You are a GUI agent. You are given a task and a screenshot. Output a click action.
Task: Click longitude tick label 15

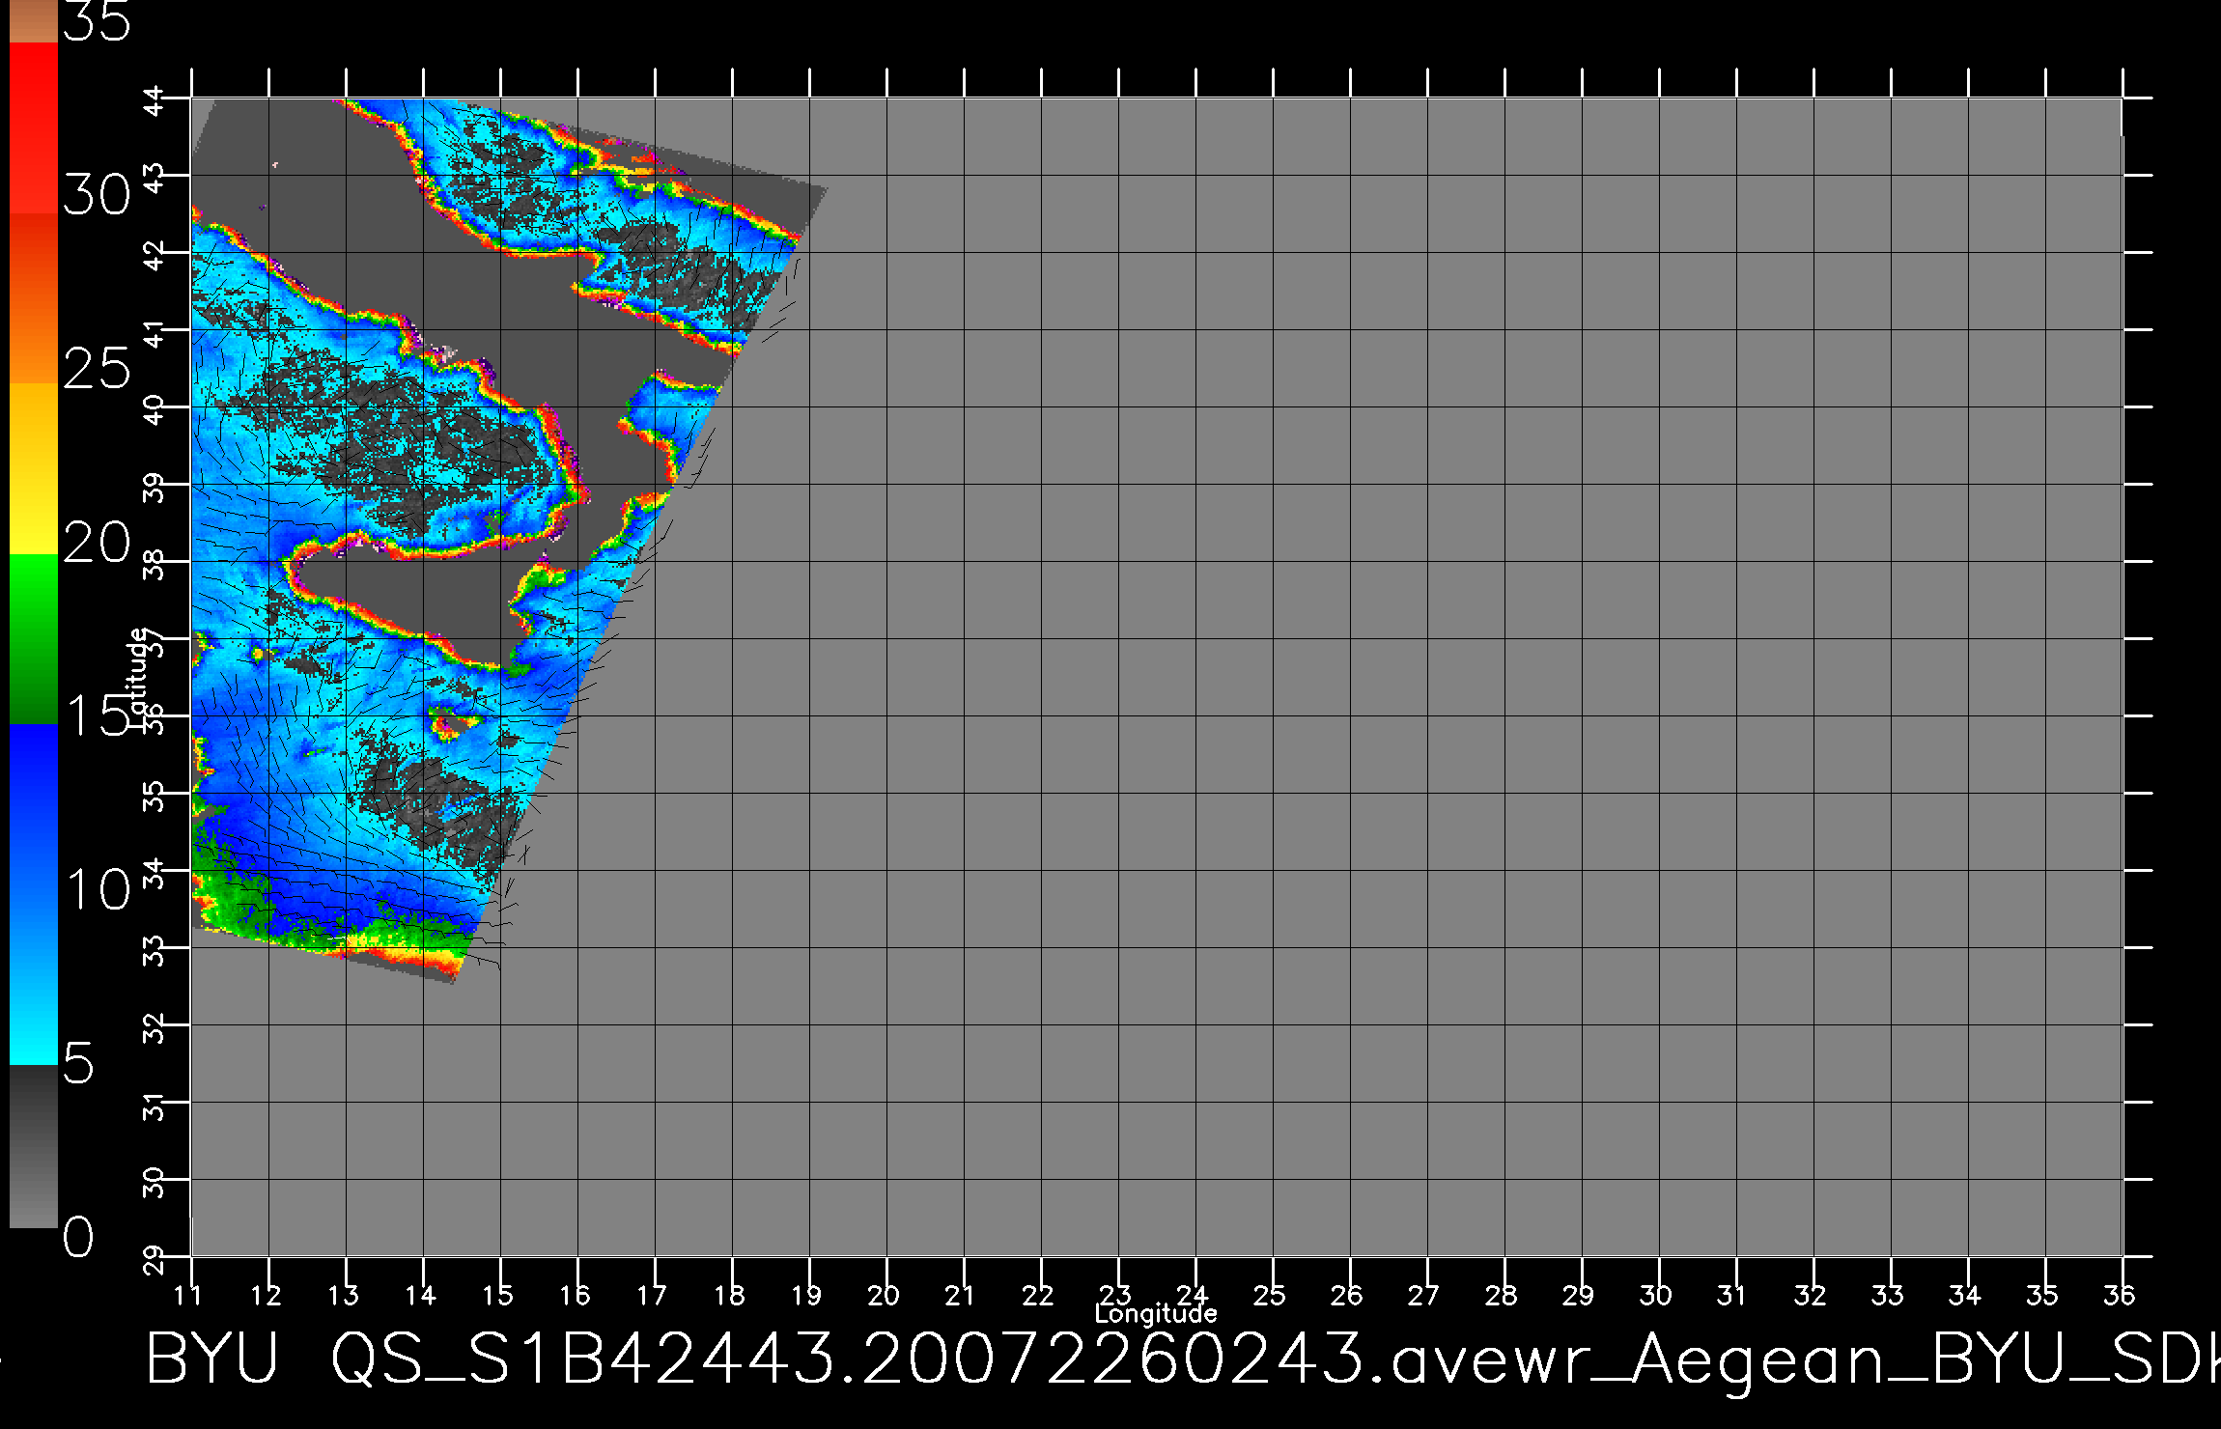point(498,1296)
